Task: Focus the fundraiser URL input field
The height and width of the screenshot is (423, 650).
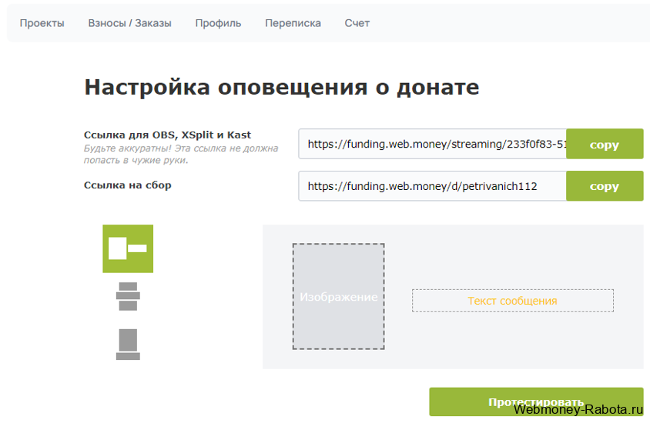Action: (x=432, y=186)
